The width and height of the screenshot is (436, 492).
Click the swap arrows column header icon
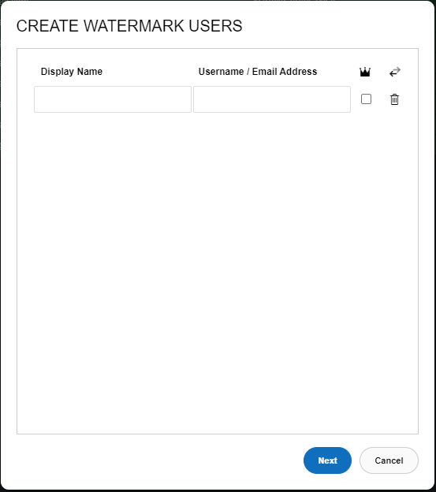click(394, 72)
